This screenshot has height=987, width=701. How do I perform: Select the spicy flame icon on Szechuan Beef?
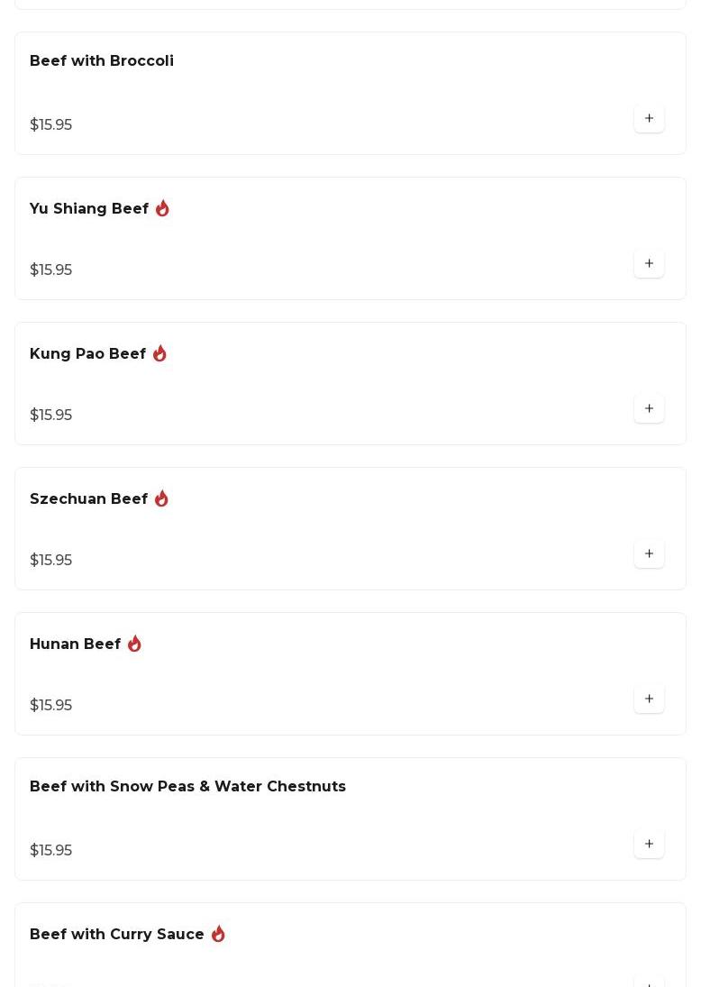click(x=161, y=498)
